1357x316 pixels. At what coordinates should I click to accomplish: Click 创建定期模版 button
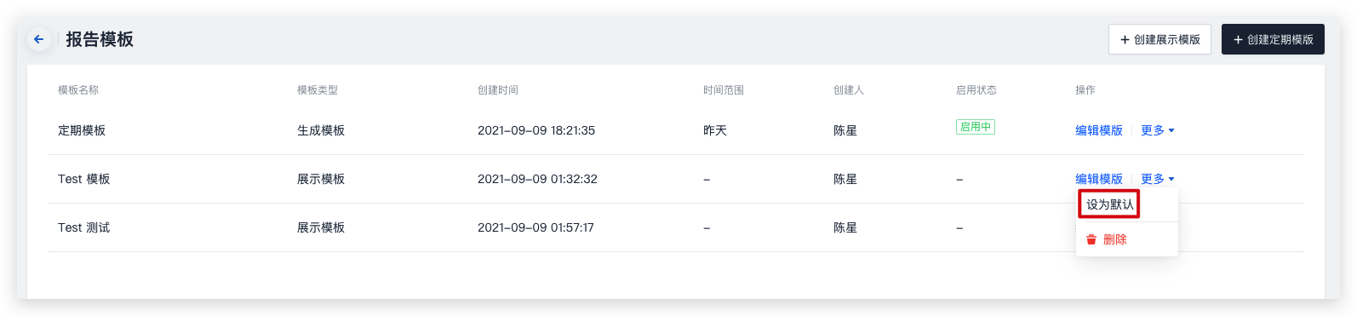click(x=1273, y=39)
